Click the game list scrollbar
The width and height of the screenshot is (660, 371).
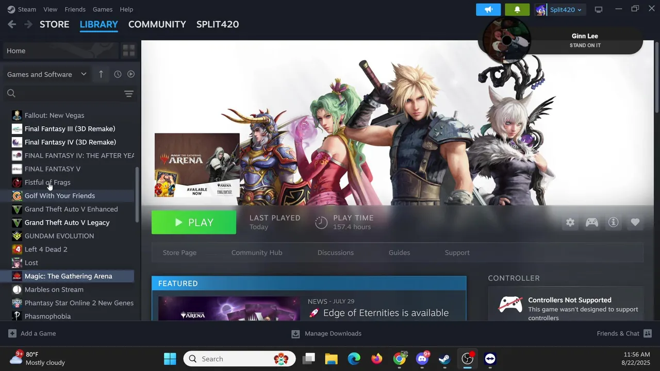click(x=137, y=195)
